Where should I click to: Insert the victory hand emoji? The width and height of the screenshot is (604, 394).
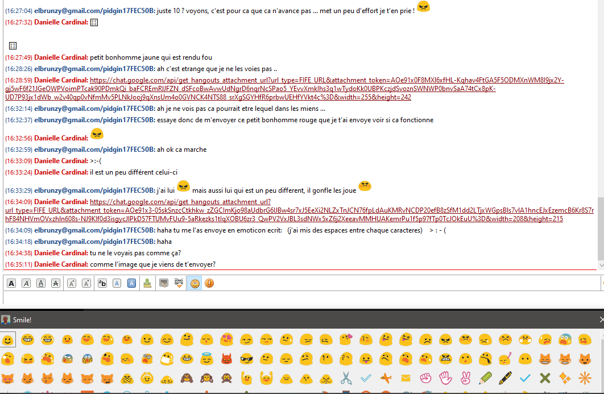point(465,379)
